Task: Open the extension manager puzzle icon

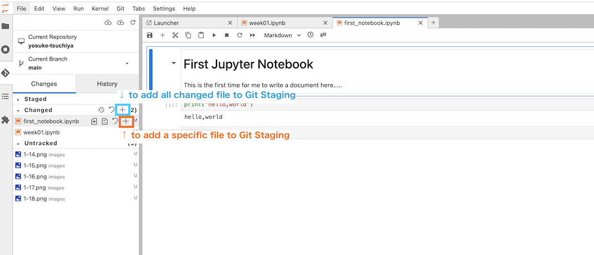Action: (6, 120)
